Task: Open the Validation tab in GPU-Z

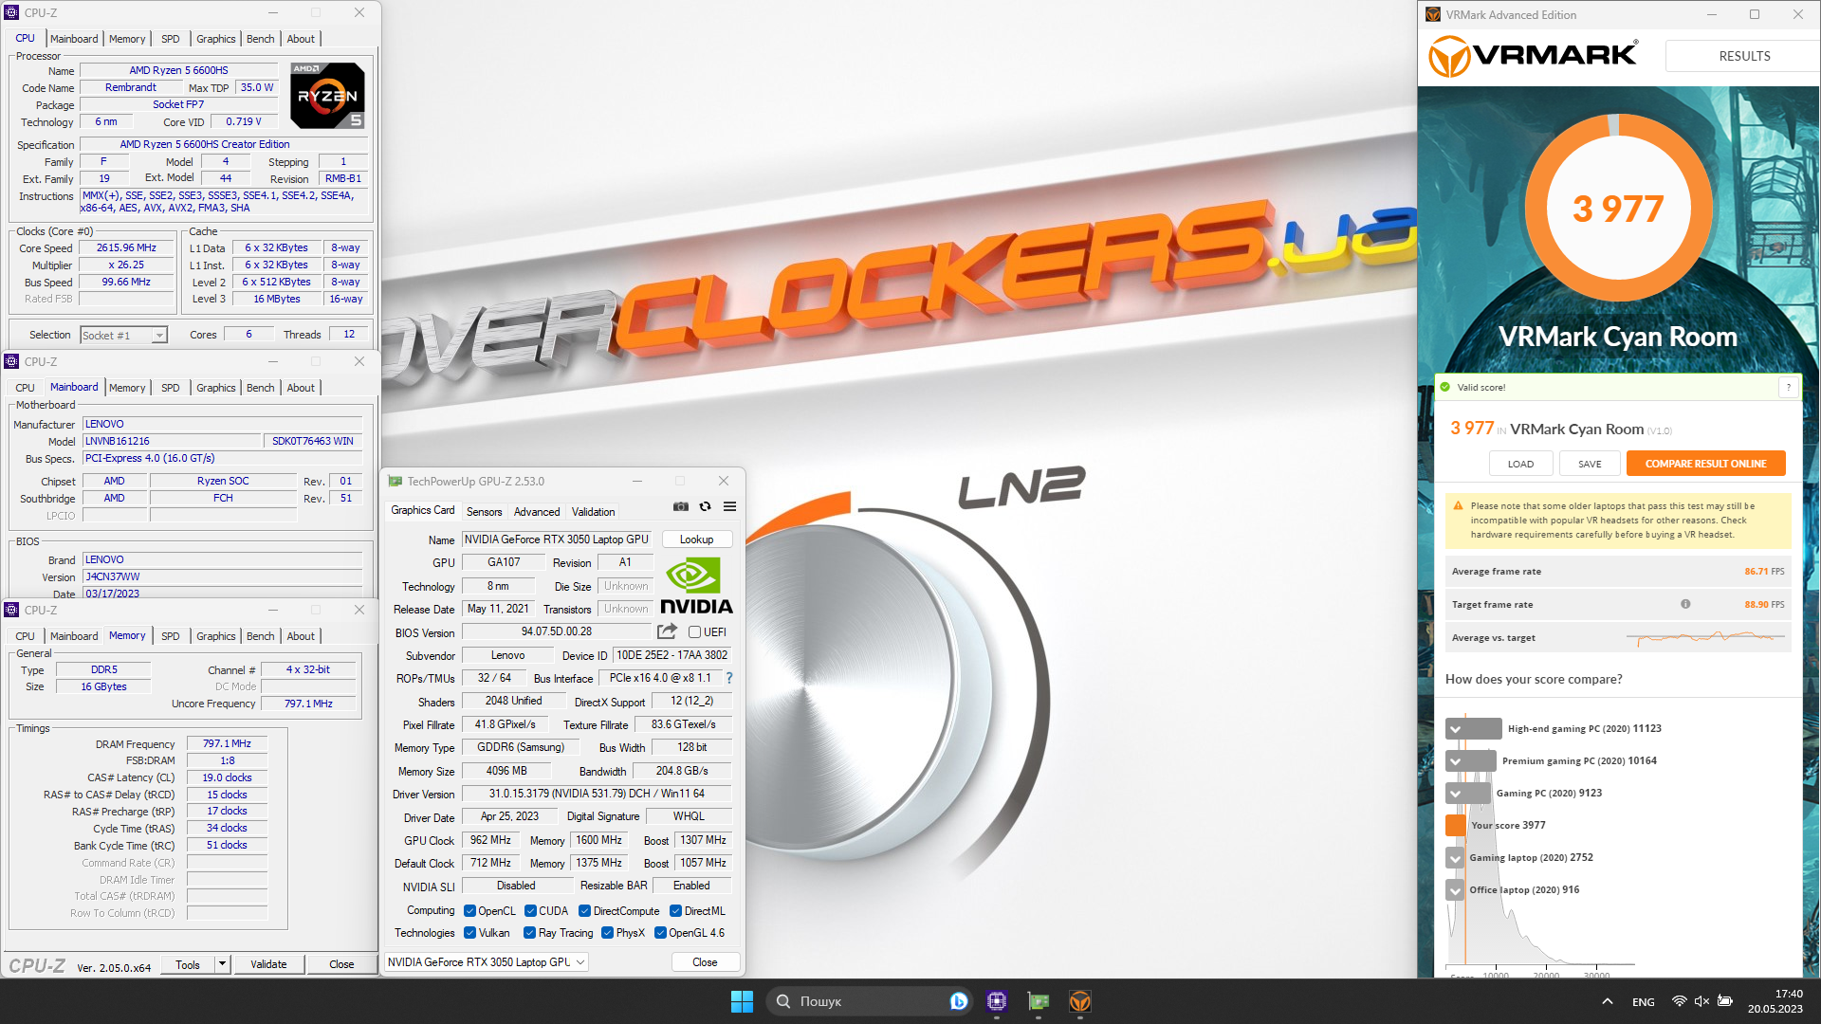Action: 593,511
